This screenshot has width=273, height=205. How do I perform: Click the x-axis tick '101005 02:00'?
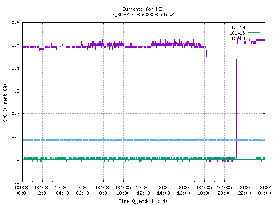pos(42,190)
